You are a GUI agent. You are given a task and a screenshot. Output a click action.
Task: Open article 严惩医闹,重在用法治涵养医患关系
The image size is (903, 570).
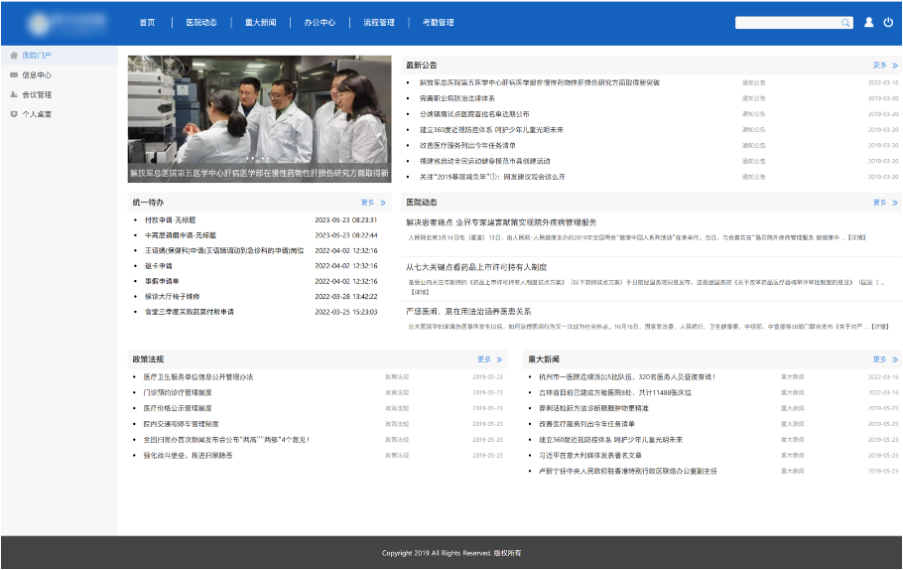point(468,312)
